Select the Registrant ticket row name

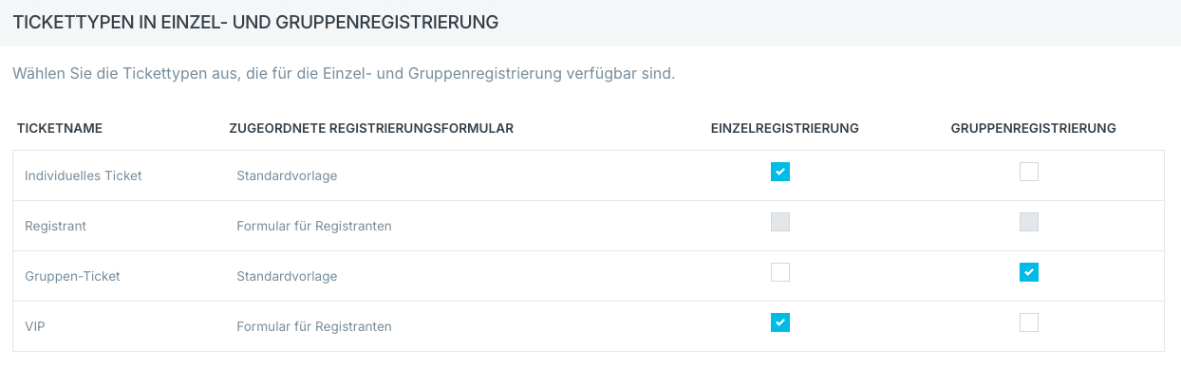[x=56, y=226]
